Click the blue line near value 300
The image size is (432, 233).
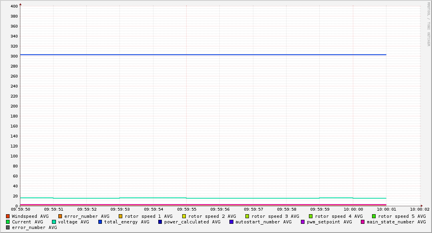pos(200,55)
